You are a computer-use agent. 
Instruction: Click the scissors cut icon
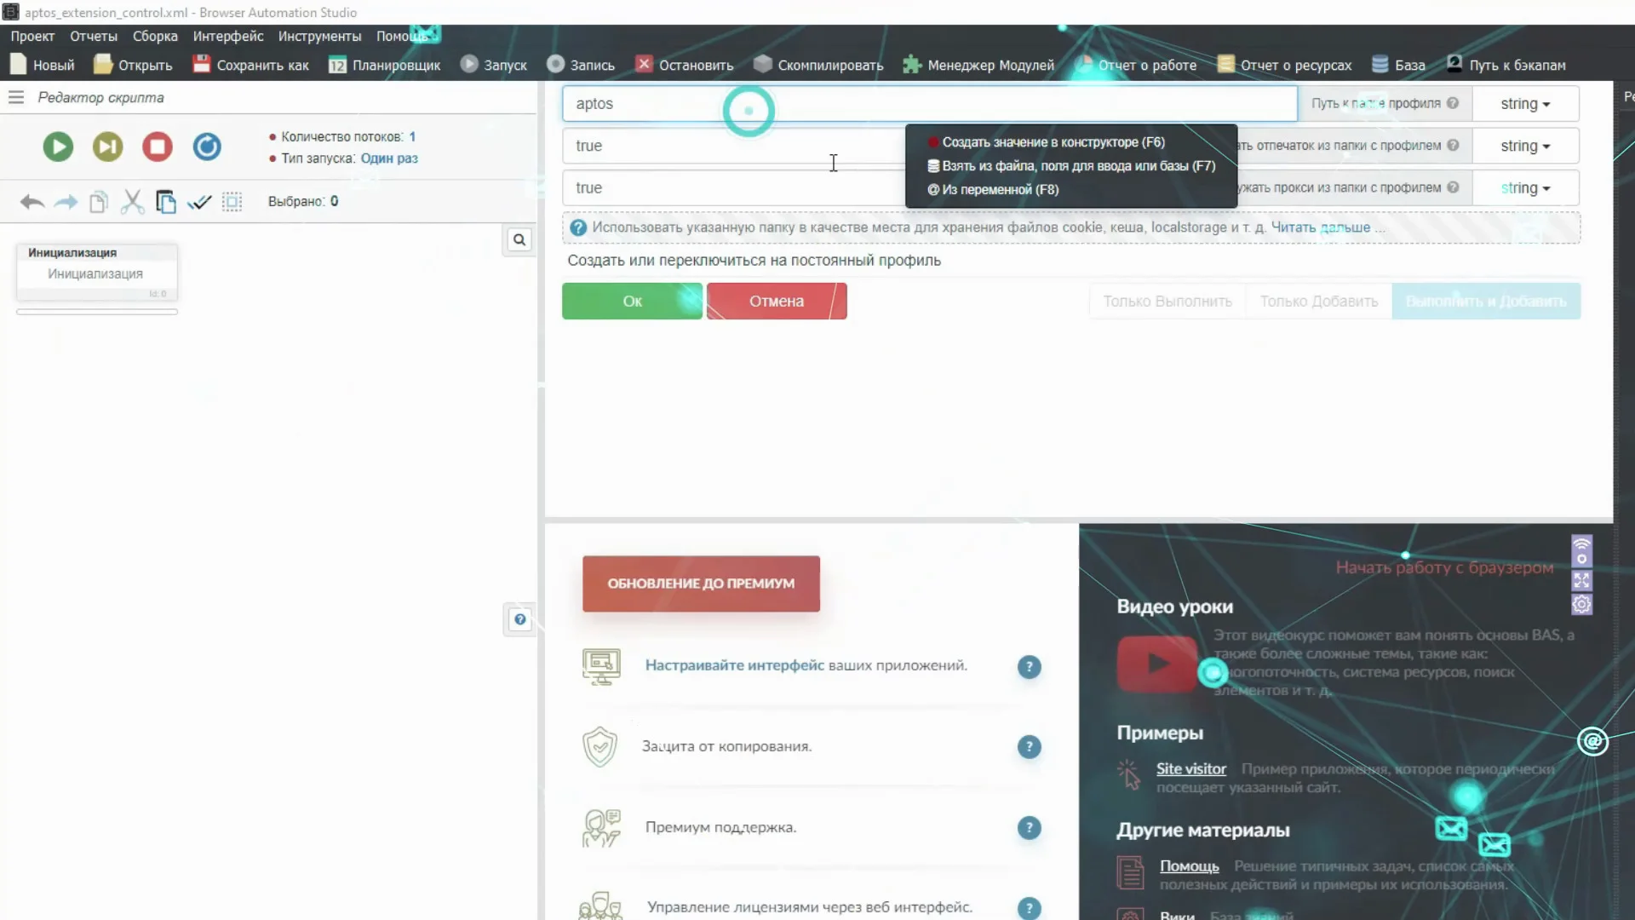point(132,202)
